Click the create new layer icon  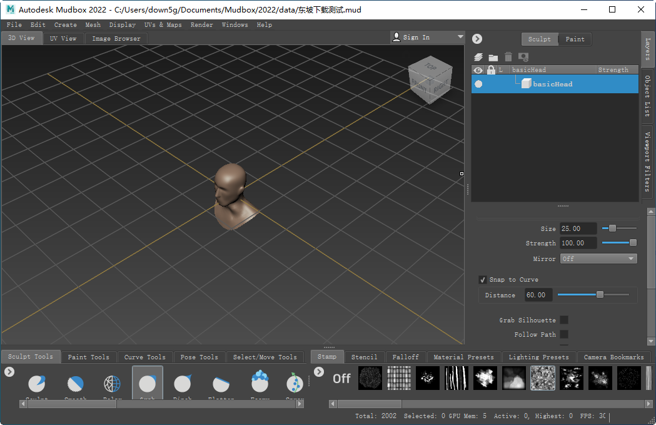[478, 56]
